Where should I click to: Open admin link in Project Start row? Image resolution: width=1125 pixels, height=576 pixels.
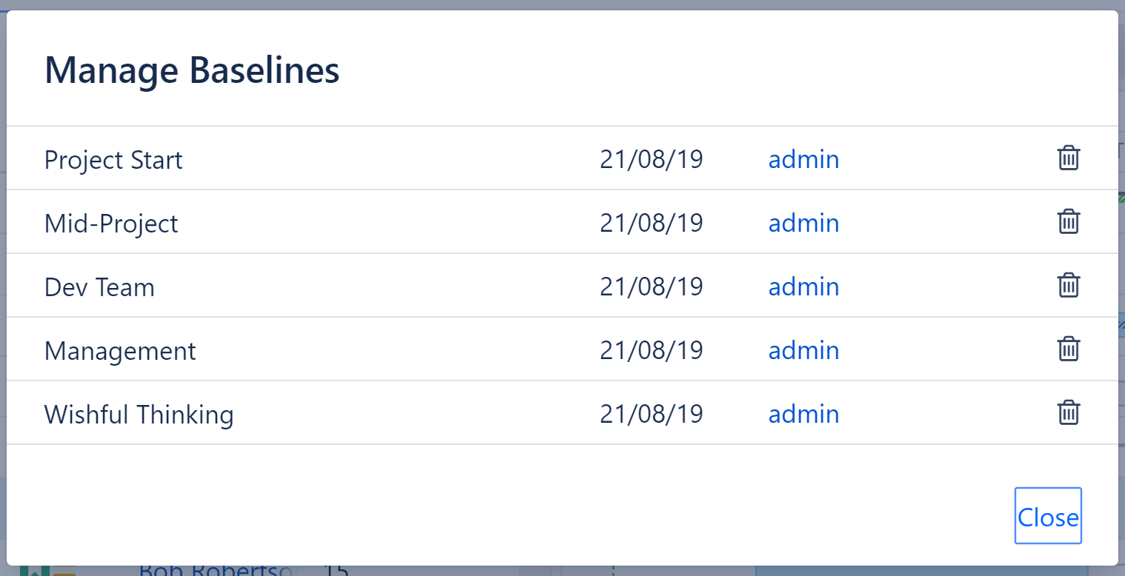pyautogui.click(x=803, y=159)
